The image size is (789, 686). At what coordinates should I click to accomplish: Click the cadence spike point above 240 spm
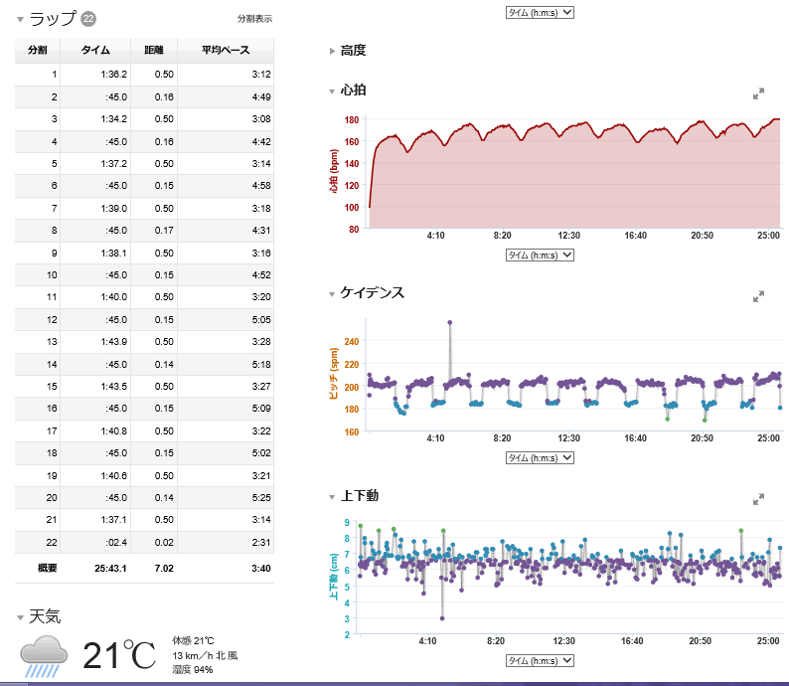pyautogui.click(x=450, y=322)
